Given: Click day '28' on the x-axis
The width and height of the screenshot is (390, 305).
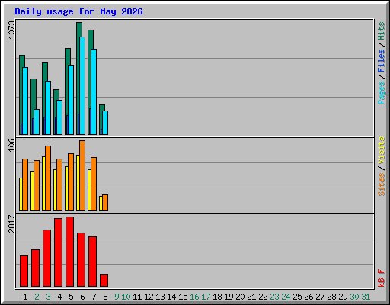Looking at the screenshot, I should click(331, 297).
